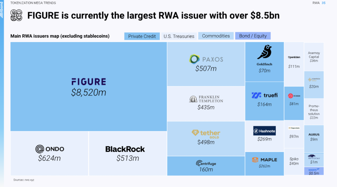This screenshot has width=337, height=187.
Task: Click the Centrifuge logo
Action: [206, 163]
